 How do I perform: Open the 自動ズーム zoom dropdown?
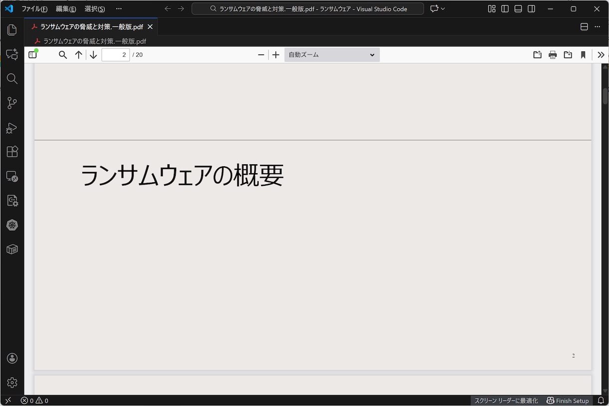pyautogui.click(x=332, y=55)
